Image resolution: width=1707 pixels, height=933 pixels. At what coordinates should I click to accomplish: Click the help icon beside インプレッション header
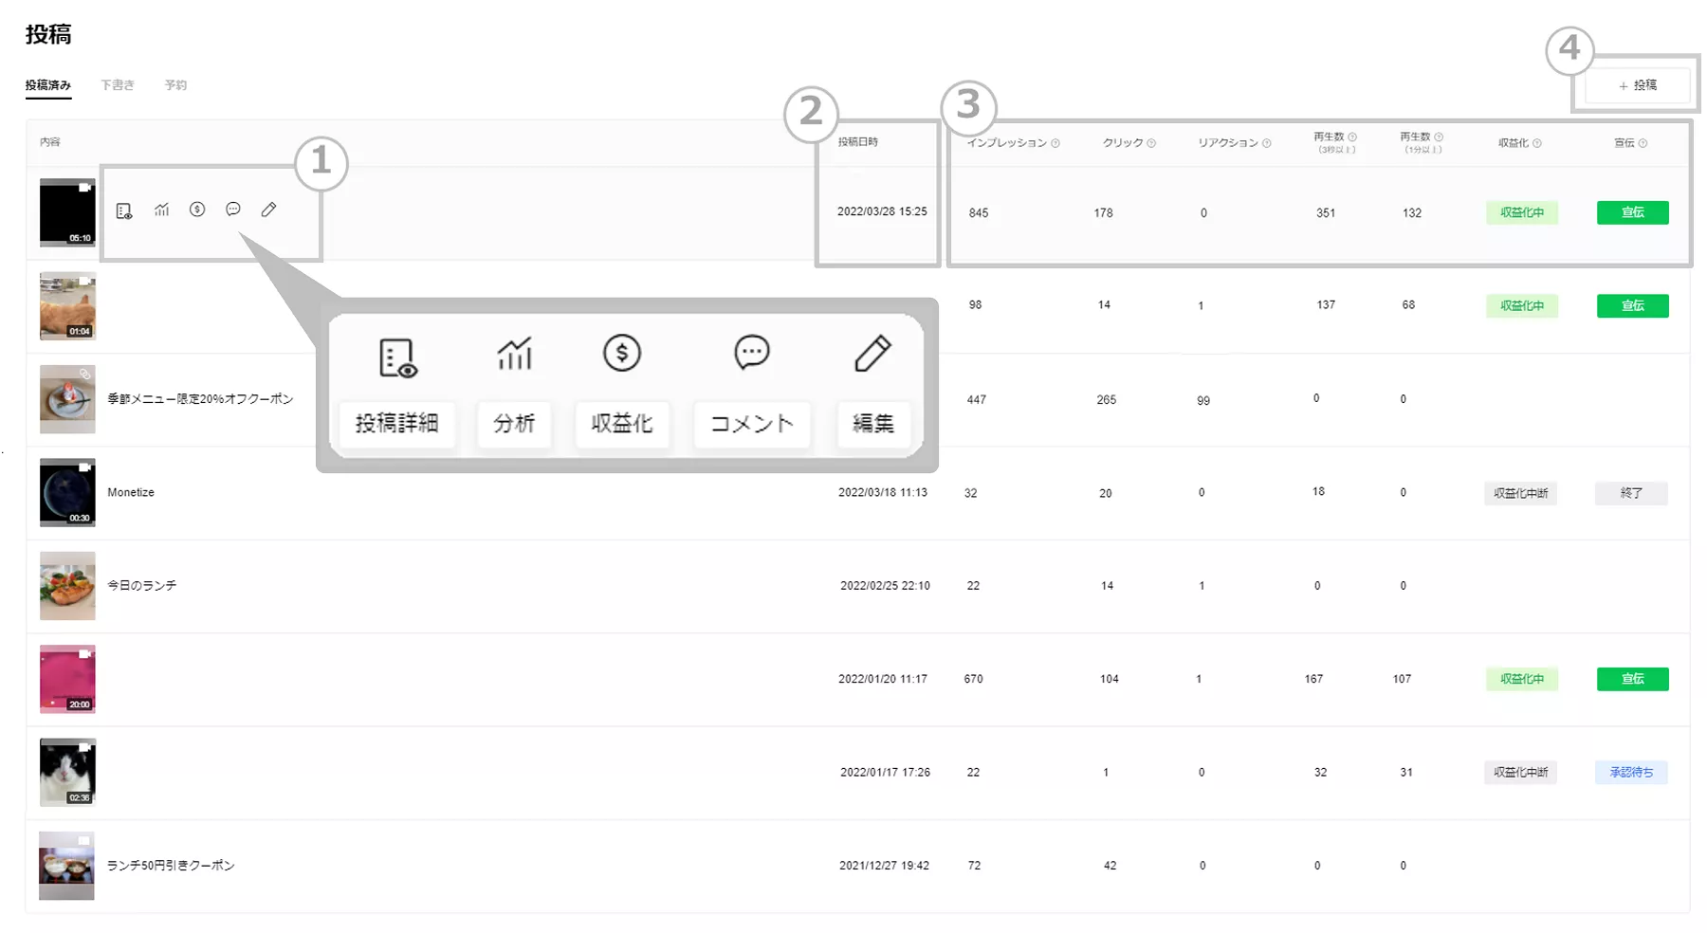tap(1055, 143)
